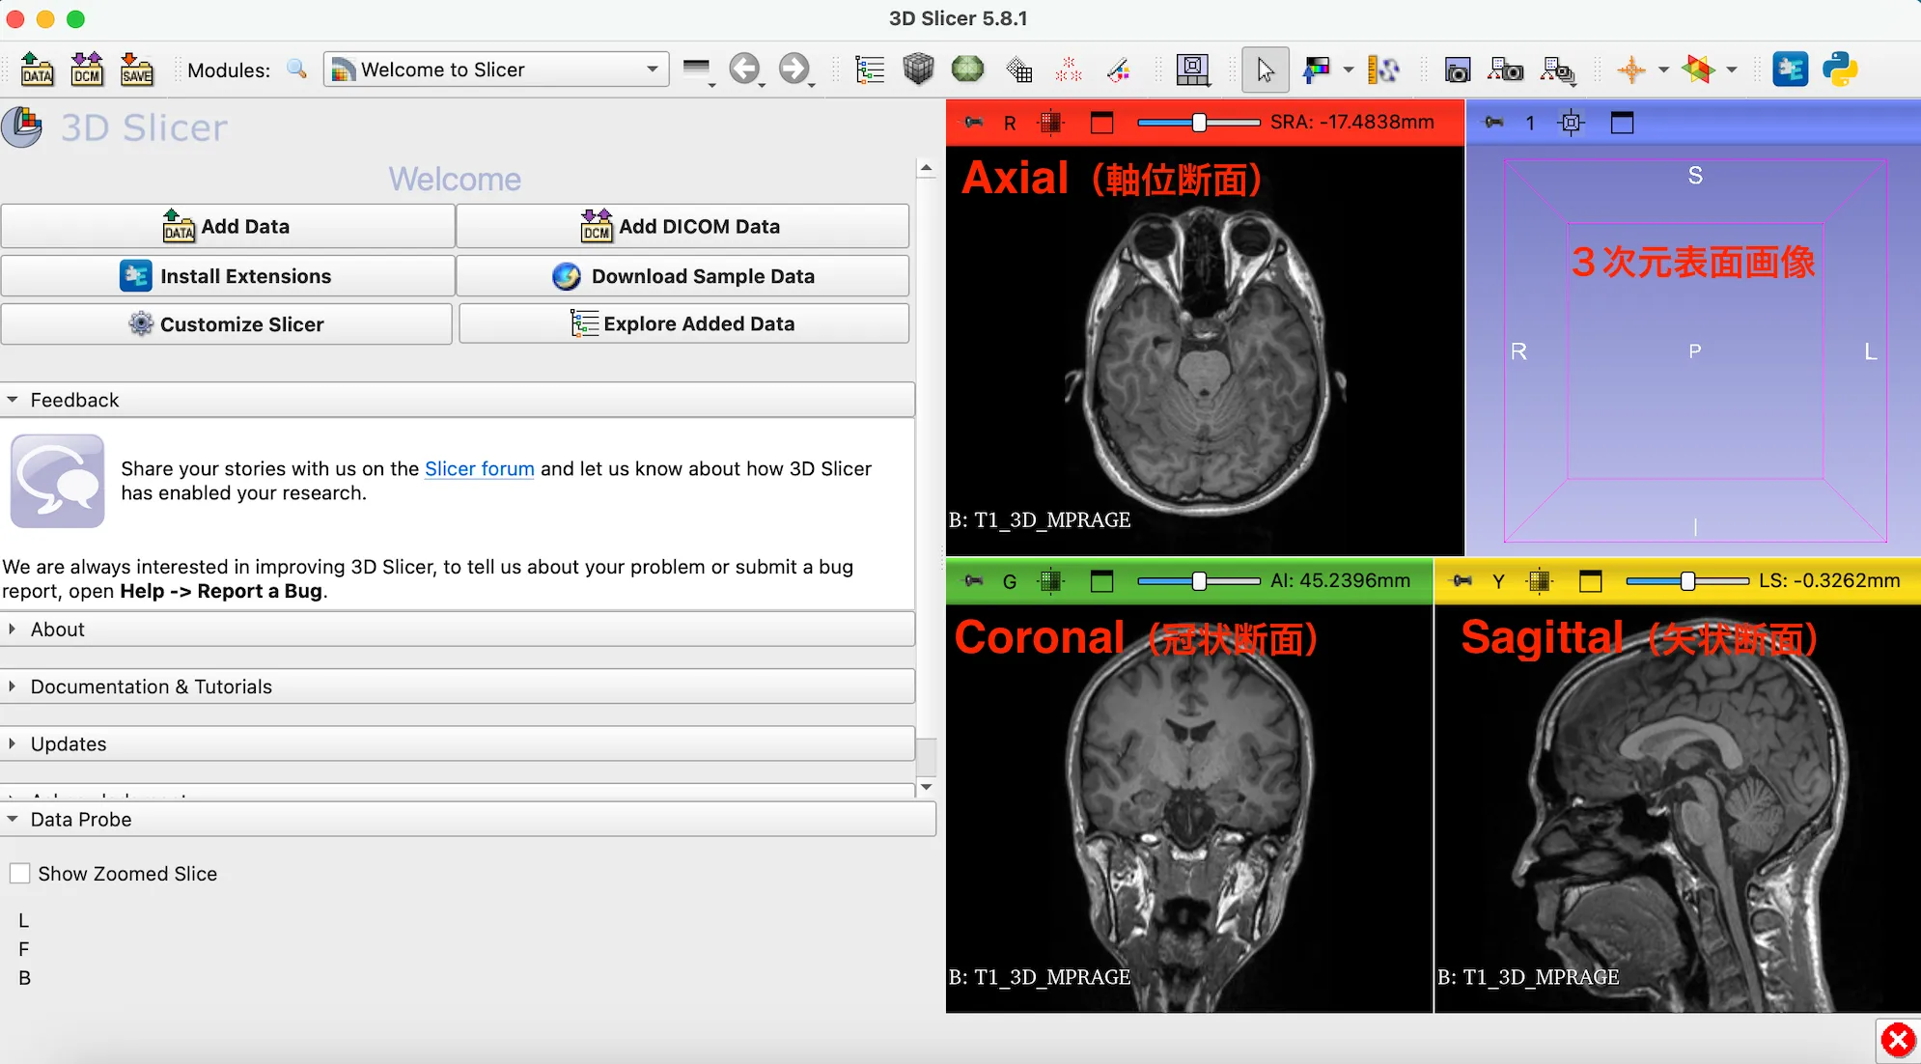Open the Welcome to Slicer module dropdown
This screenshot has width=1921, height=1064.
tap(495, 70)
